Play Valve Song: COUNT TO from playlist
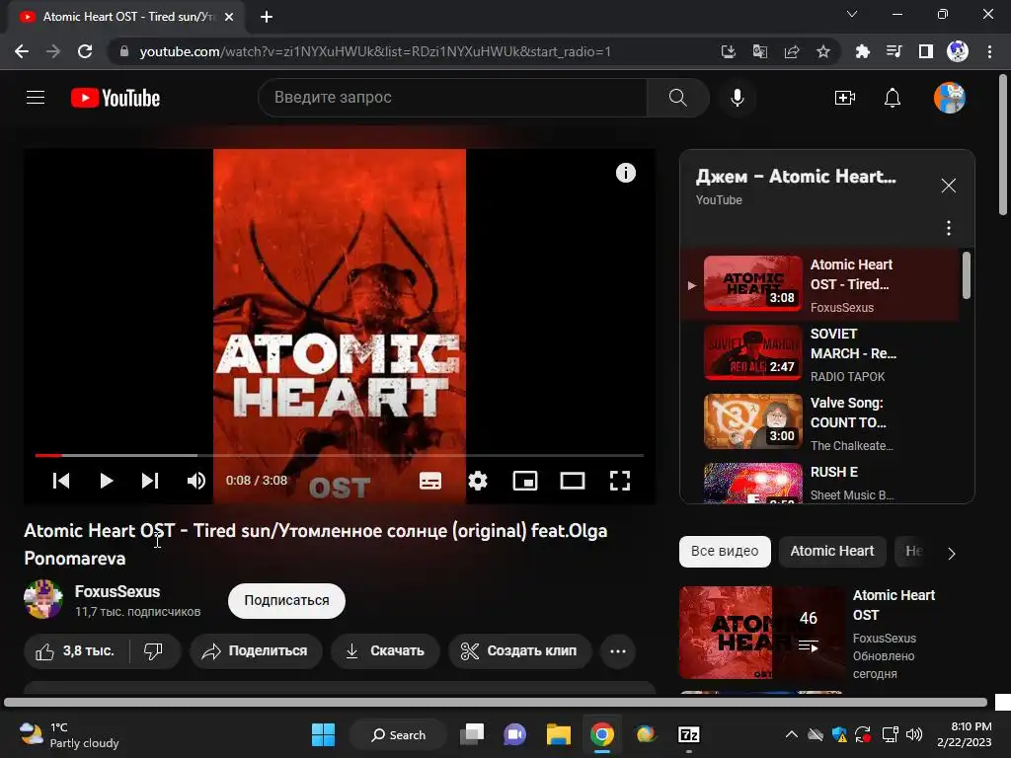Viewport: 1011px width, 758px height. [818, 422]
